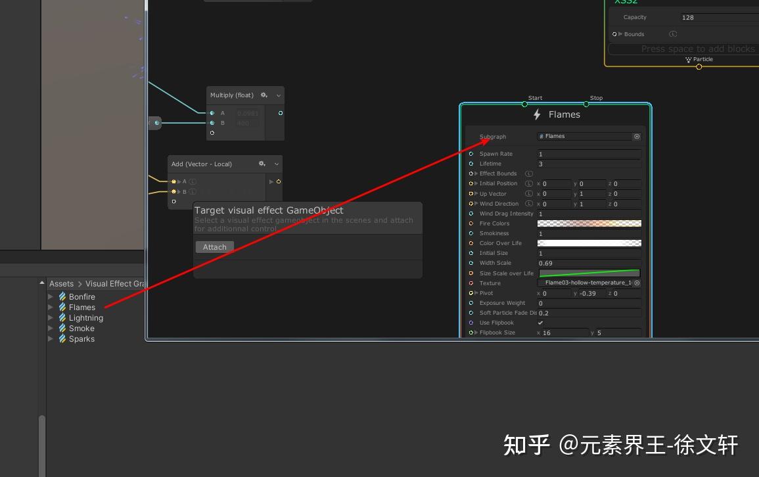The width and height of the screenshot is (759, 477).
Task: Click the Multiply node A input port
Action: coord(212,113)
